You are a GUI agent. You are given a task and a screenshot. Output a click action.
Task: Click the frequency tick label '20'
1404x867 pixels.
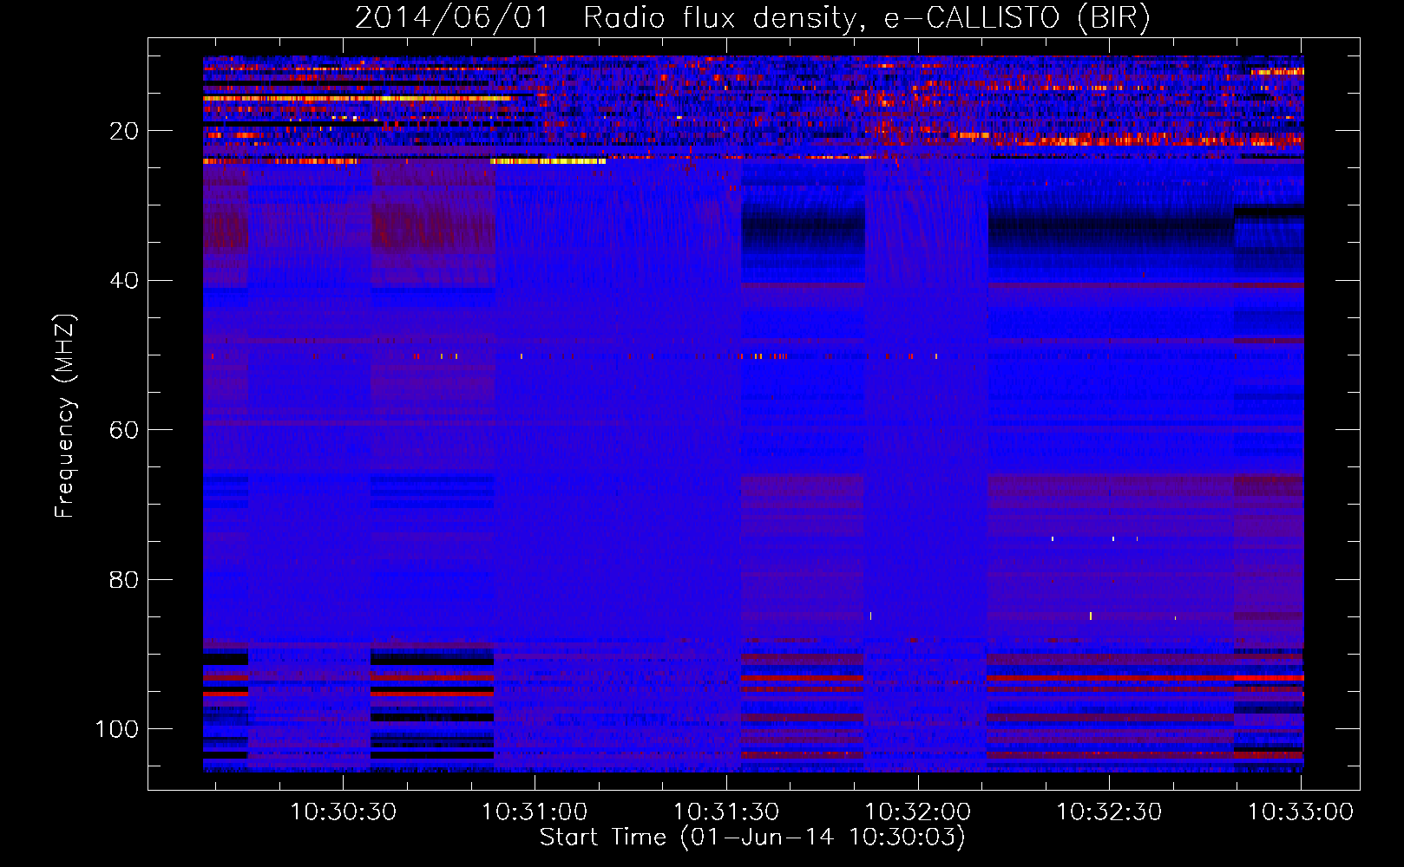[124, 131]
